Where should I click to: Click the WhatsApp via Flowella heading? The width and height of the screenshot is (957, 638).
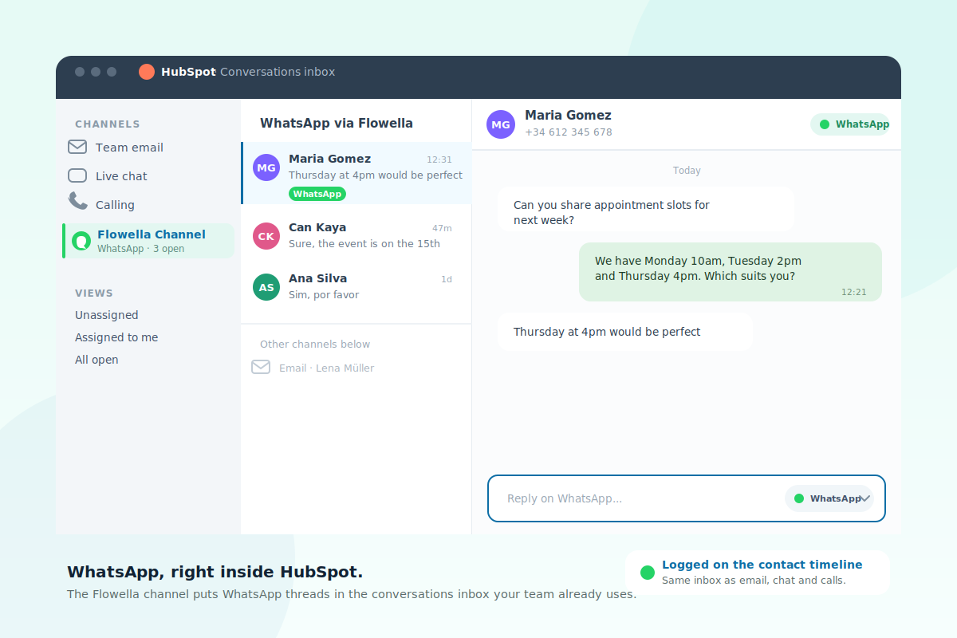pos(337,123)
